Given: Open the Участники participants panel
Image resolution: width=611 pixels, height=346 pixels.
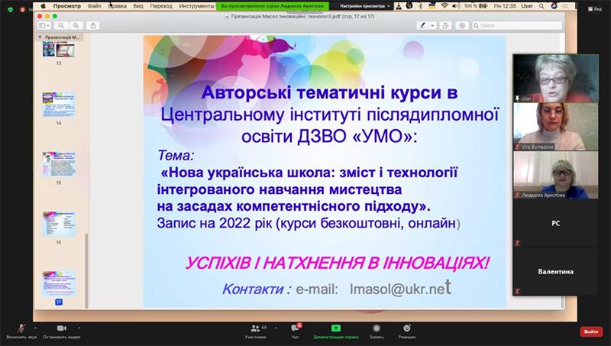Looking at the screenshot, I should 256,331.
